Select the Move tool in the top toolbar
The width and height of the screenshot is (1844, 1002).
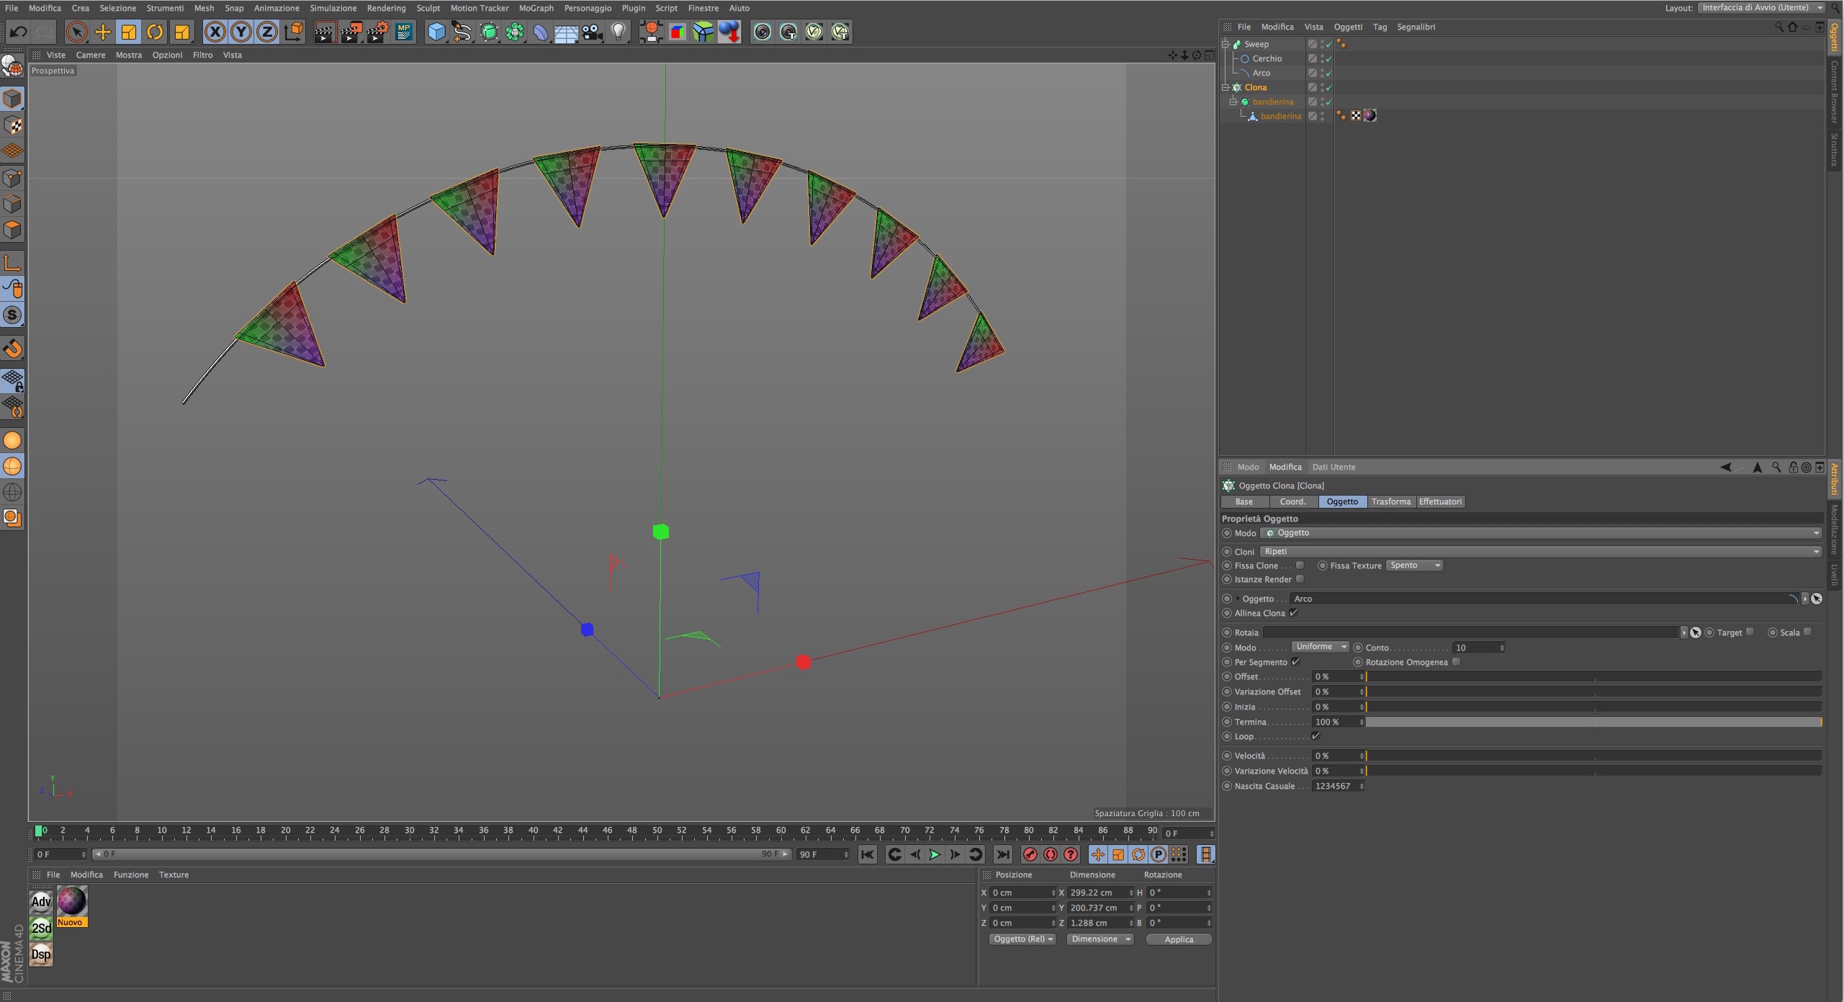click(103, 32)
